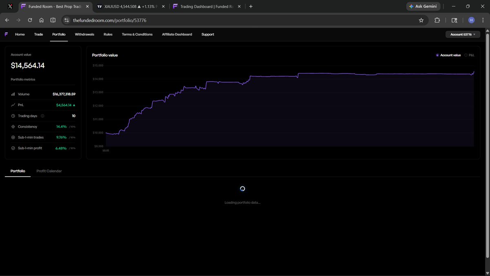Click the Volume value $16,377,318.59
The height and width of the screenshot is (276, 490).
pyautogui.click(x=64, y=94)
